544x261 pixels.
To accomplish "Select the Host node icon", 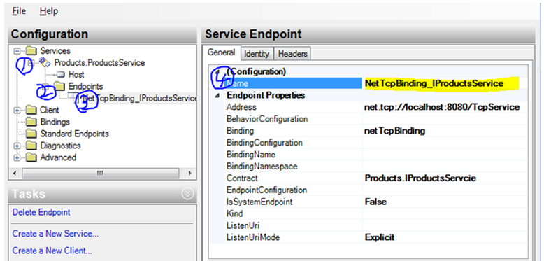I will pyautogui.click(x=61, y=75).
